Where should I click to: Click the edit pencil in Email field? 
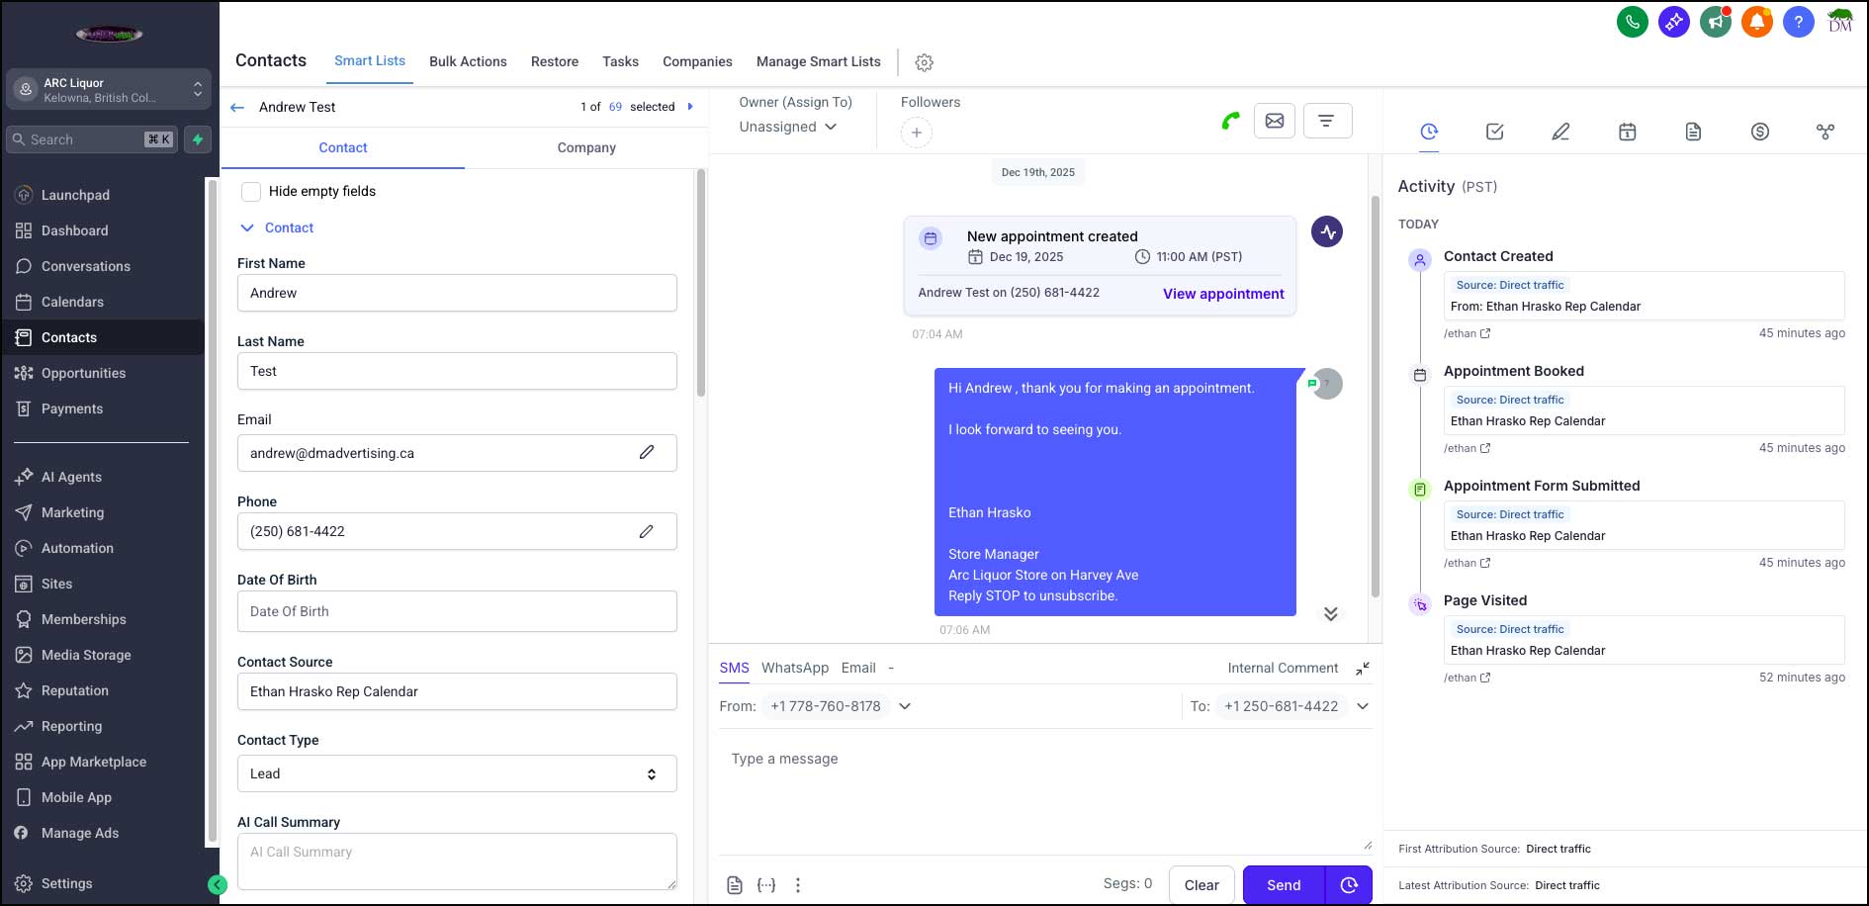click(647, 452)
